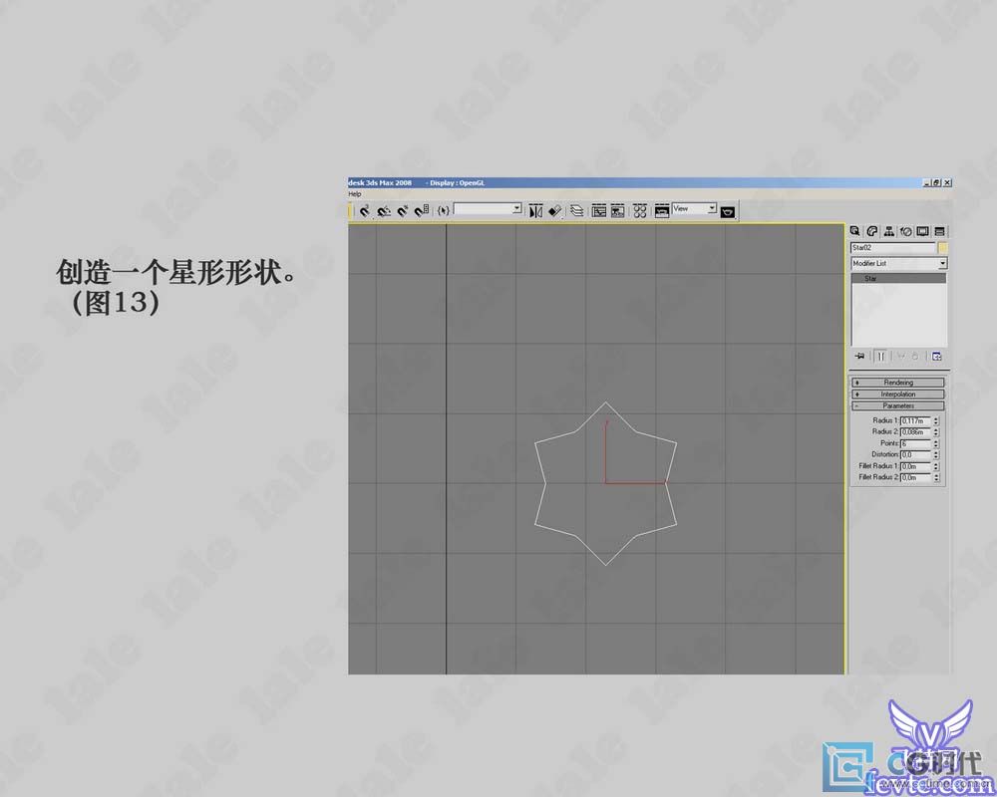The width and height of the screenshot is (997, 797).
Task: Click the Radius 2 spinner arrows
Action: pyautogui.click(x=936, y=432)
